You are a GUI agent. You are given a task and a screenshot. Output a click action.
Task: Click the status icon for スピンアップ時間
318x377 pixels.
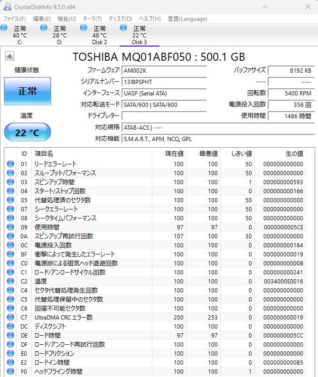[x=10, y=182]
